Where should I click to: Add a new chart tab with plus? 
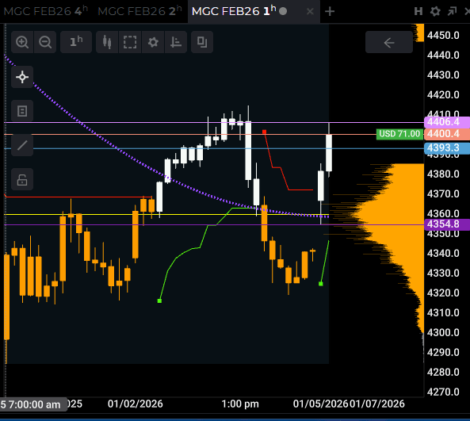330,11
